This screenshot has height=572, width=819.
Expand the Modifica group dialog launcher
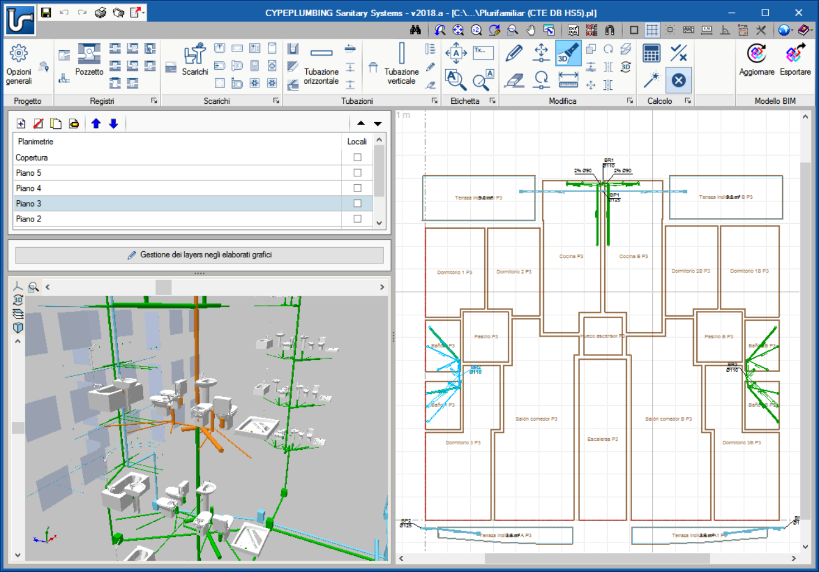click(630, 101)
